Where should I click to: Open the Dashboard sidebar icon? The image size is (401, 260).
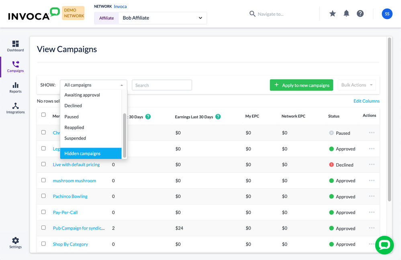click(x=15, y=46)
